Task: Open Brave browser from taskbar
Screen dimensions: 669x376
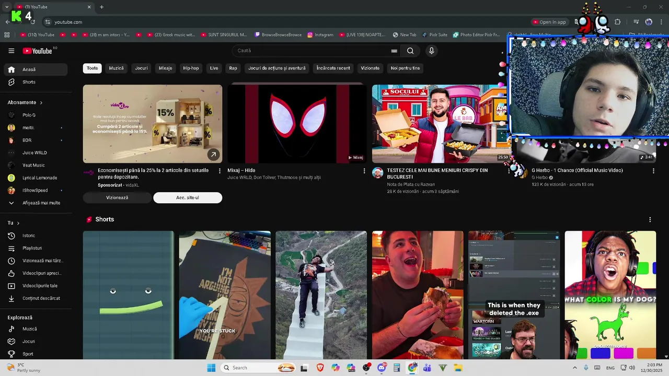Action: [320, 368]
